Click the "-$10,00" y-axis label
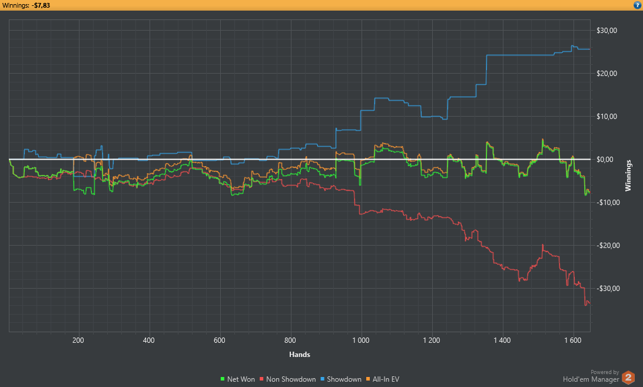Viewport: 643px width, 387px height. pos(608,202)
